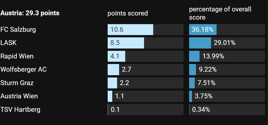
Task: Click the 36.18% percentage bar
Action: coord(203,29)
